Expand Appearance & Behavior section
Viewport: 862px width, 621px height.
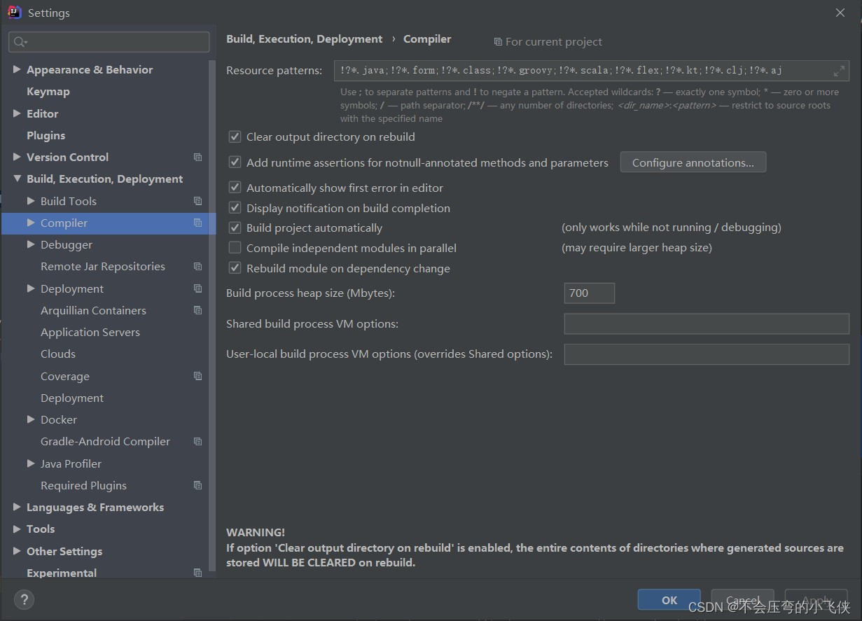click(17, 69)
